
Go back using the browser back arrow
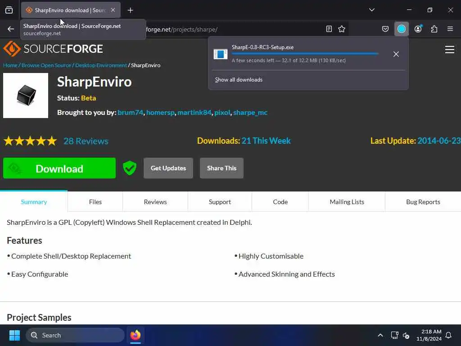[x=11, y=29]
